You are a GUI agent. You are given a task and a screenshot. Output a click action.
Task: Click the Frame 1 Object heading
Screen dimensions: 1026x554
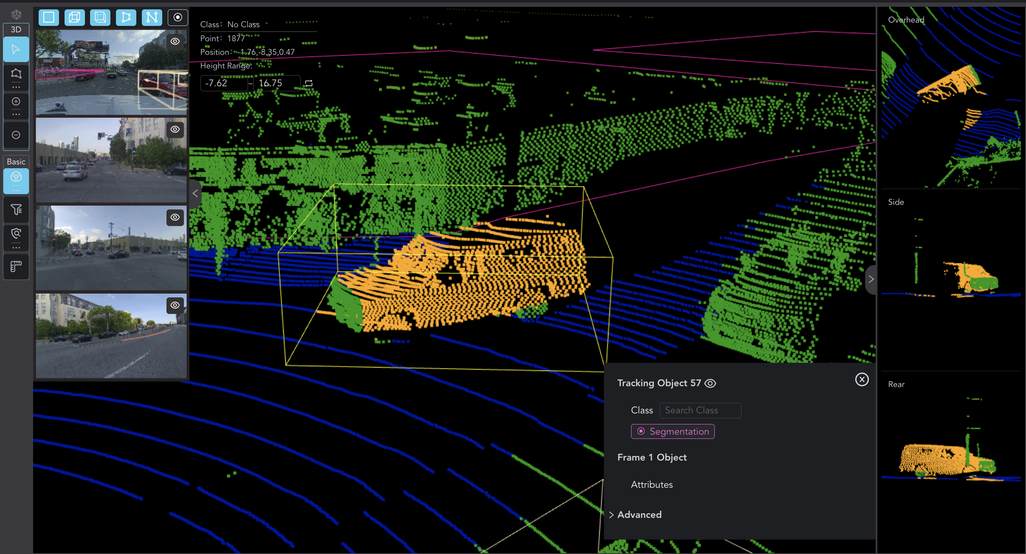tap(652, 458)
